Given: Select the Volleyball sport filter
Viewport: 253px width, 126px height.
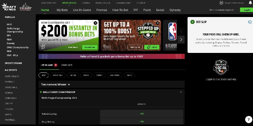Looking at the screenshot, I should (115, 75).
